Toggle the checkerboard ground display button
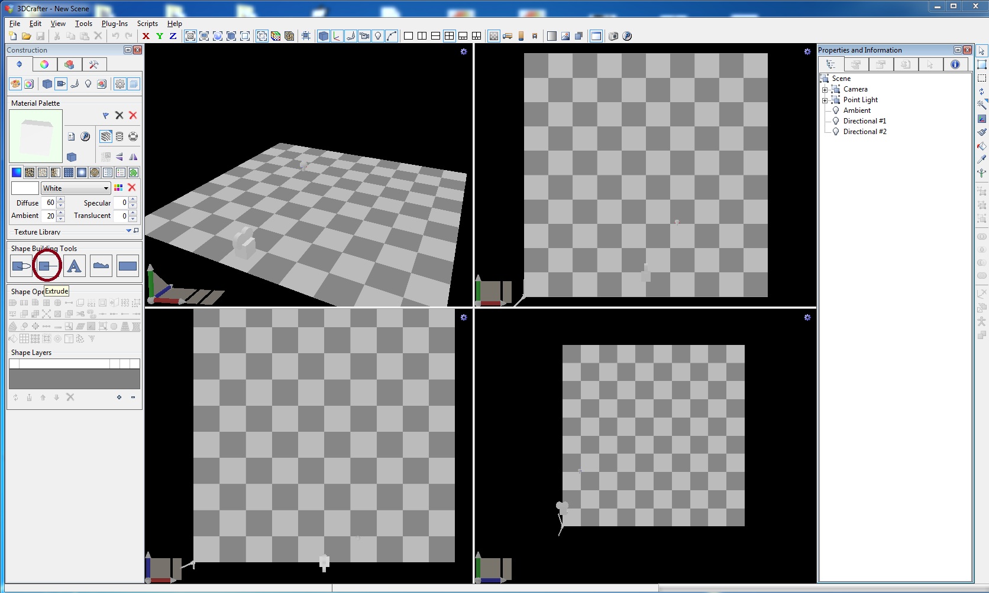The width and height of the screenshot is (989, 593). pos(494,36)
